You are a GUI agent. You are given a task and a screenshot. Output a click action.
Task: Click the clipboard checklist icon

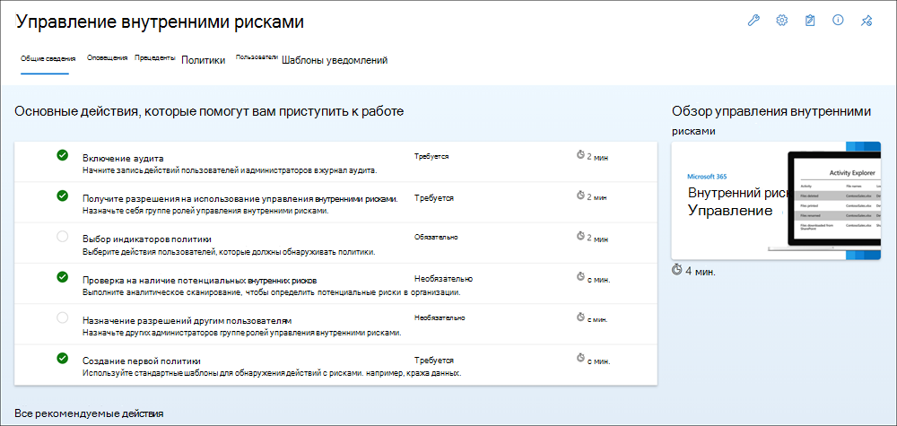click(809, 21)
